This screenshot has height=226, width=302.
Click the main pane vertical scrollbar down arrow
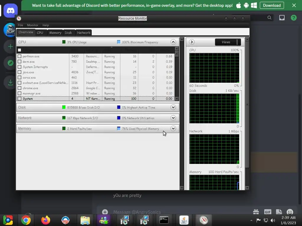pyautogui.click(x=182, y=188)
